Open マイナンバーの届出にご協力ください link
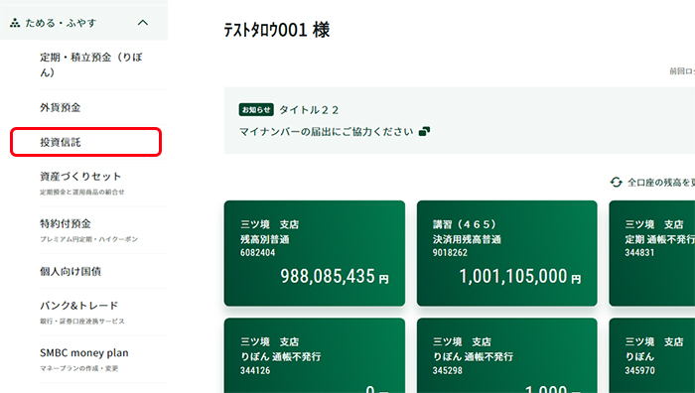Viewport: 695px width, 393px height. coord(327,132)
